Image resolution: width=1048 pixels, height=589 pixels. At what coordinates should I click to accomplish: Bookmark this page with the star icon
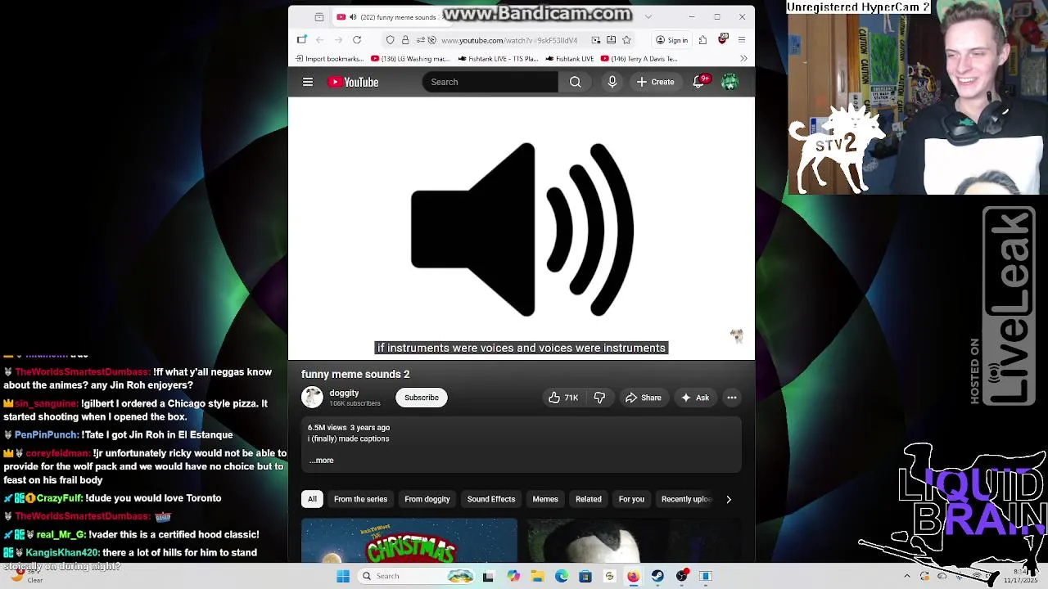click(626, 40)
